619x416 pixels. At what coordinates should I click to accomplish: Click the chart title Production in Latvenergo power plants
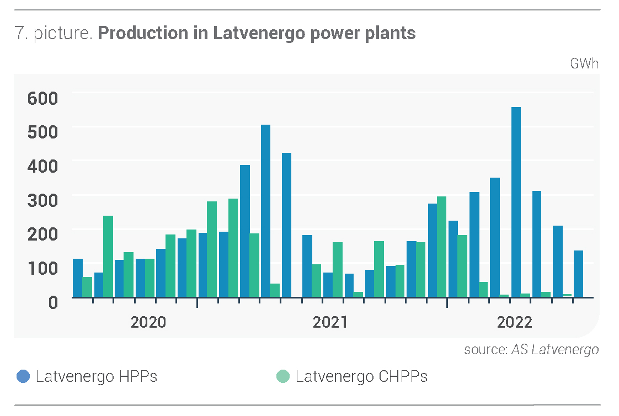257,33
